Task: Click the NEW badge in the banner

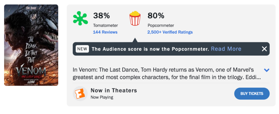Action: click(x=82, y=49)
